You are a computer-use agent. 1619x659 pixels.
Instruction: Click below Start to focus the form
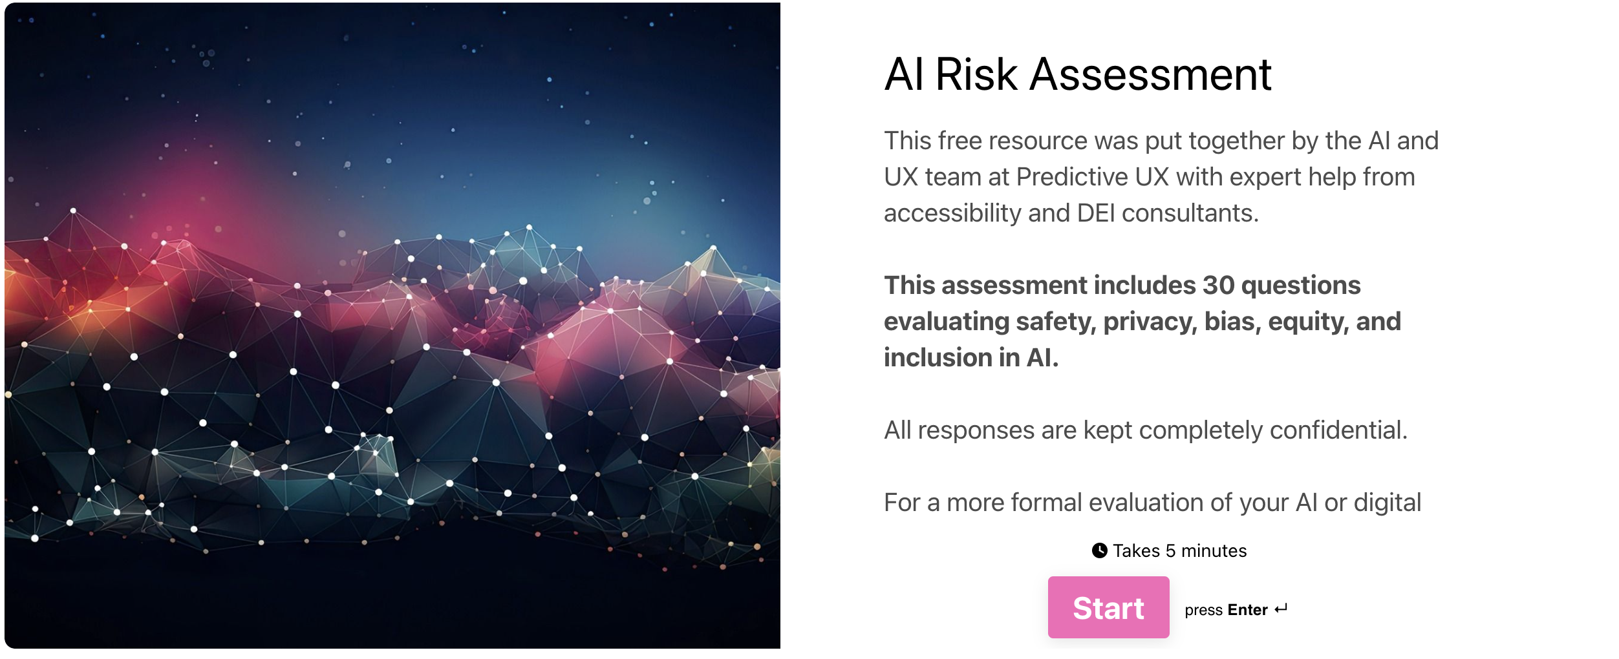click(x=1108, y=649)
